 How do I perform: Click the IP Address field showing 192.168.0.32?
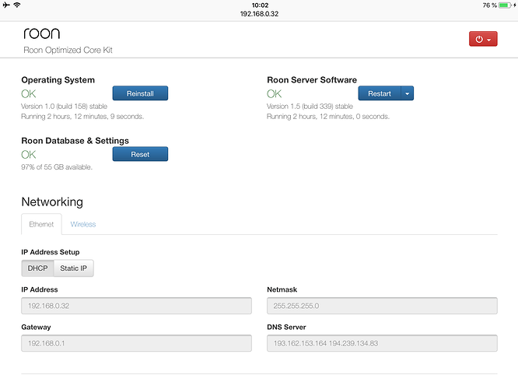pyautogui.click(x=136, y=306)
